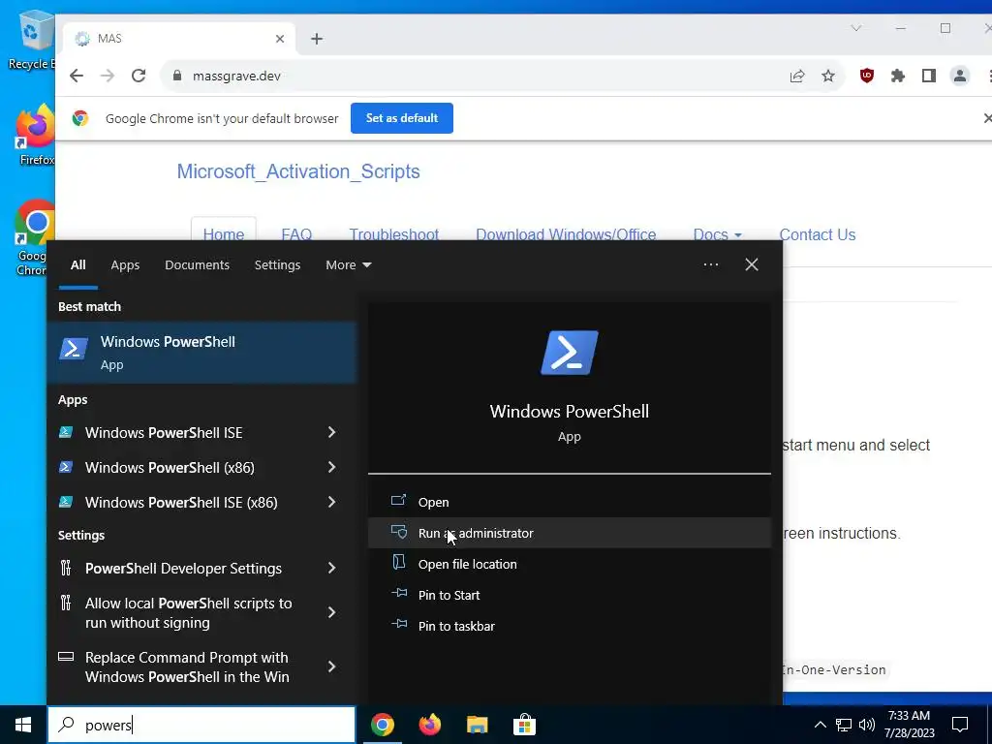Expand the Docs dropdown menu
The width and height of the screenshot is (992, 744).
718,234
